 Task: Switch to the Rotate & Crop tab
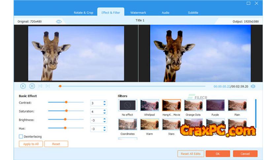[x=83, y=13]
